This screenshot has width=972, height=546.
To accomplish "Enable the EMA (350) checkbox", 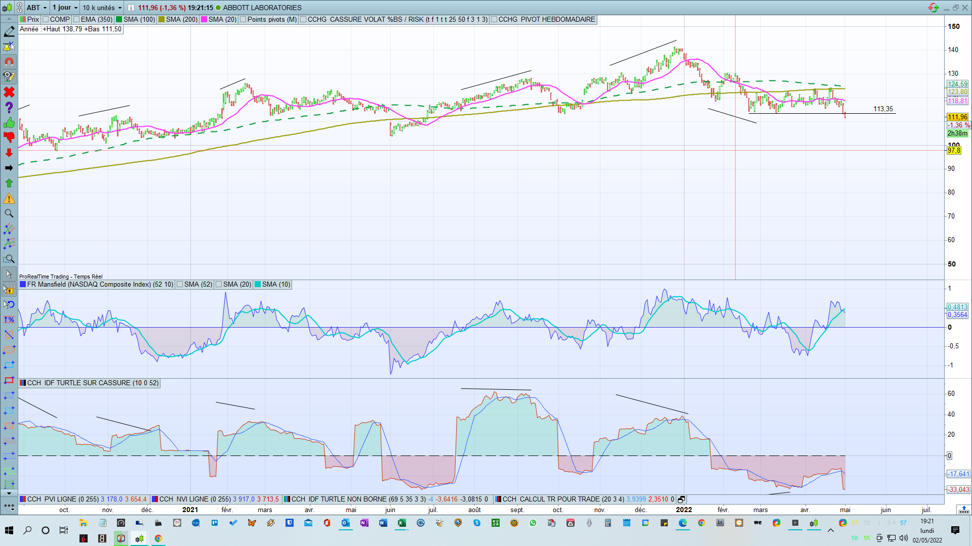I will pyautogui.click(x=76, y=19).
